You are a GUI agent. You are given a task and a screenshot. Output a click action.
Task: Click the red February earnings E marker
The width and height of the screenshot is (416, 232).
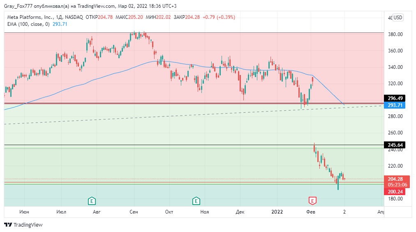click(312, 201)
